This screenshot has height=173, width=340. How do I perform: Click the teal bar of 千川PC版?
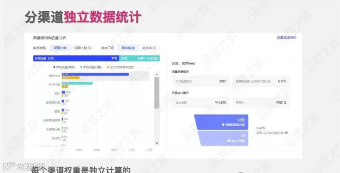tap(77, 83)
